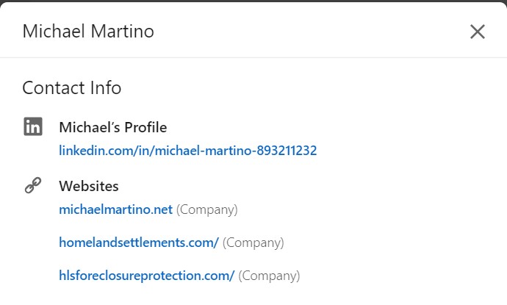This screenshot has height=305, width=507.
Task: Close the Michael Martino contact dialog
Action: pos(478,32)
